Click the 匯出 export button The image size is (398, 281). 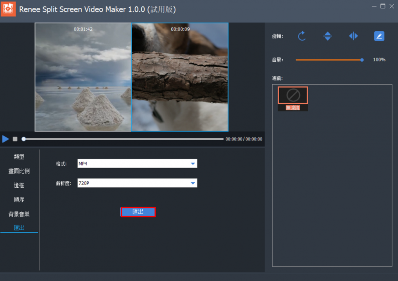click(138, 212)
